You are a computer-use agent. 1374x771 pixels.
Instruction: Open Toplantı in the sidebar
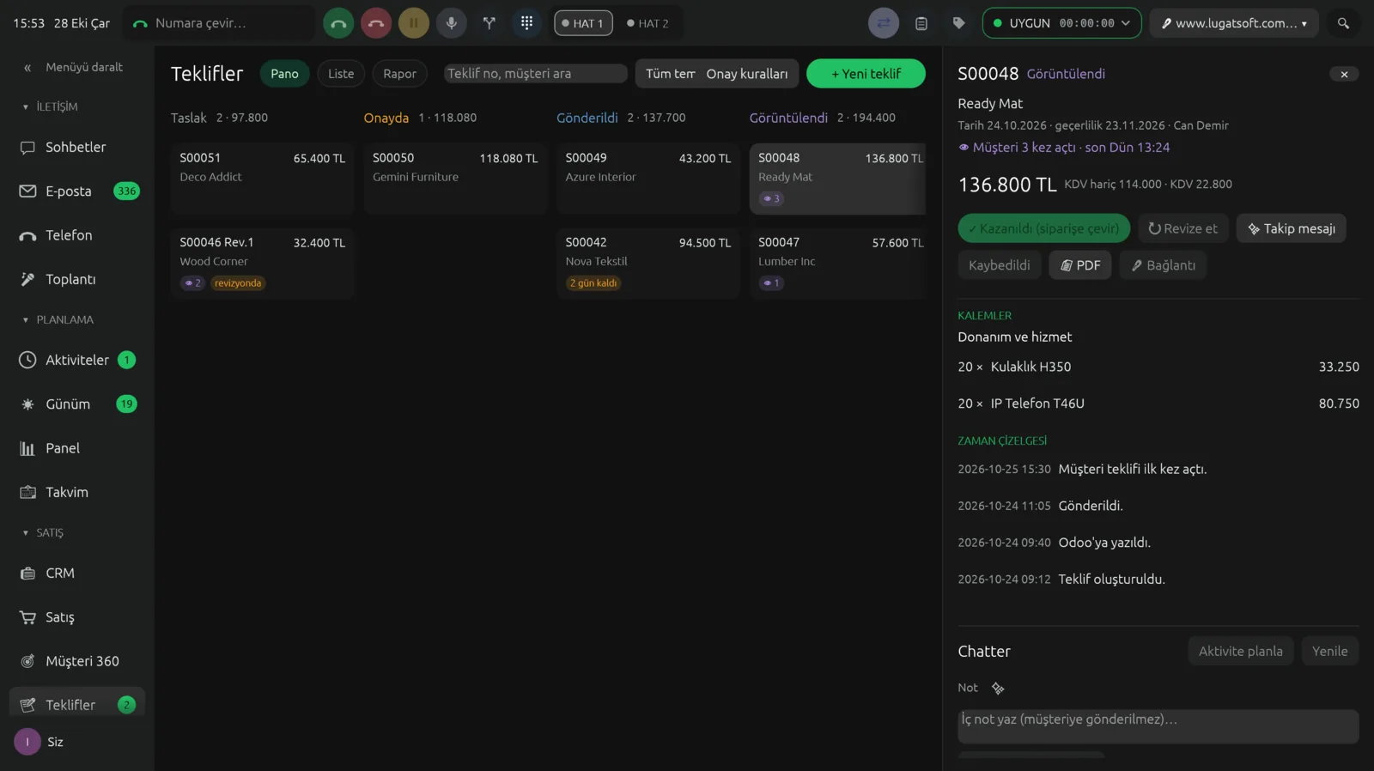tap(77, 280)
